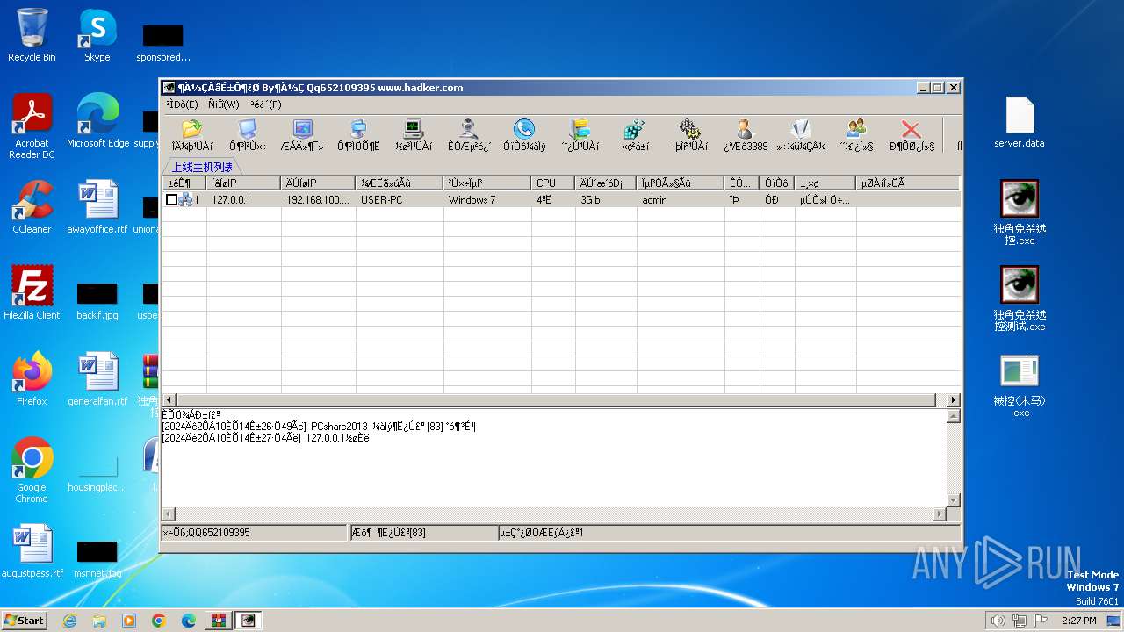Click host list horizontal scrollbar right arrow
The width and height of the screenshot is (1124, 632).
(x=953, y=400)
